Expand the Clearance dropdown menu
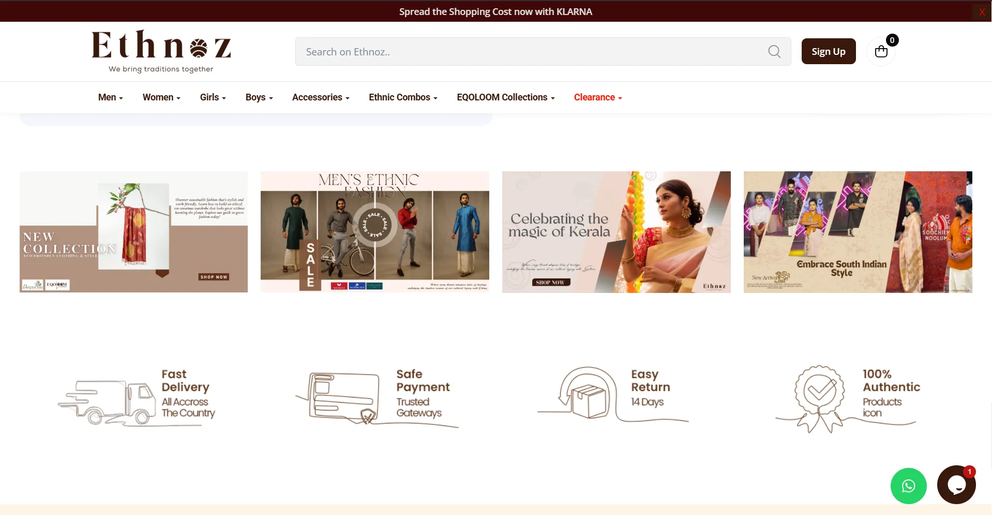The image size is (992, 515). tap(598, 97)
